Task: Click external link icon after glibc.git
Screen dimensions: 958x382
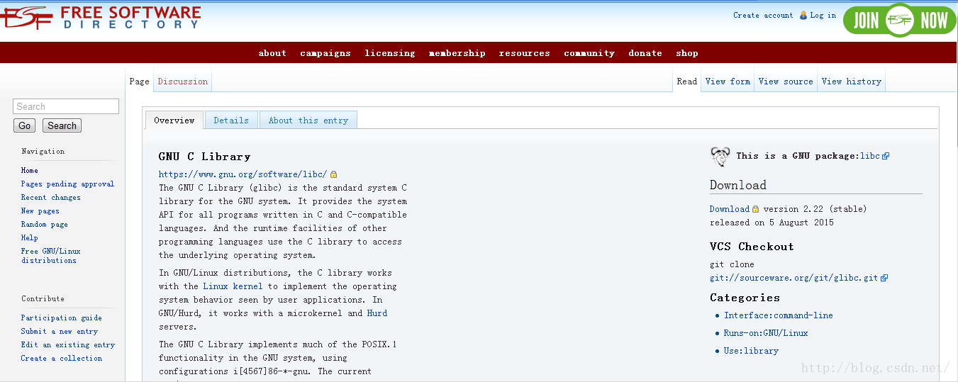Action: pyautogui.click(x=884, y=278)
